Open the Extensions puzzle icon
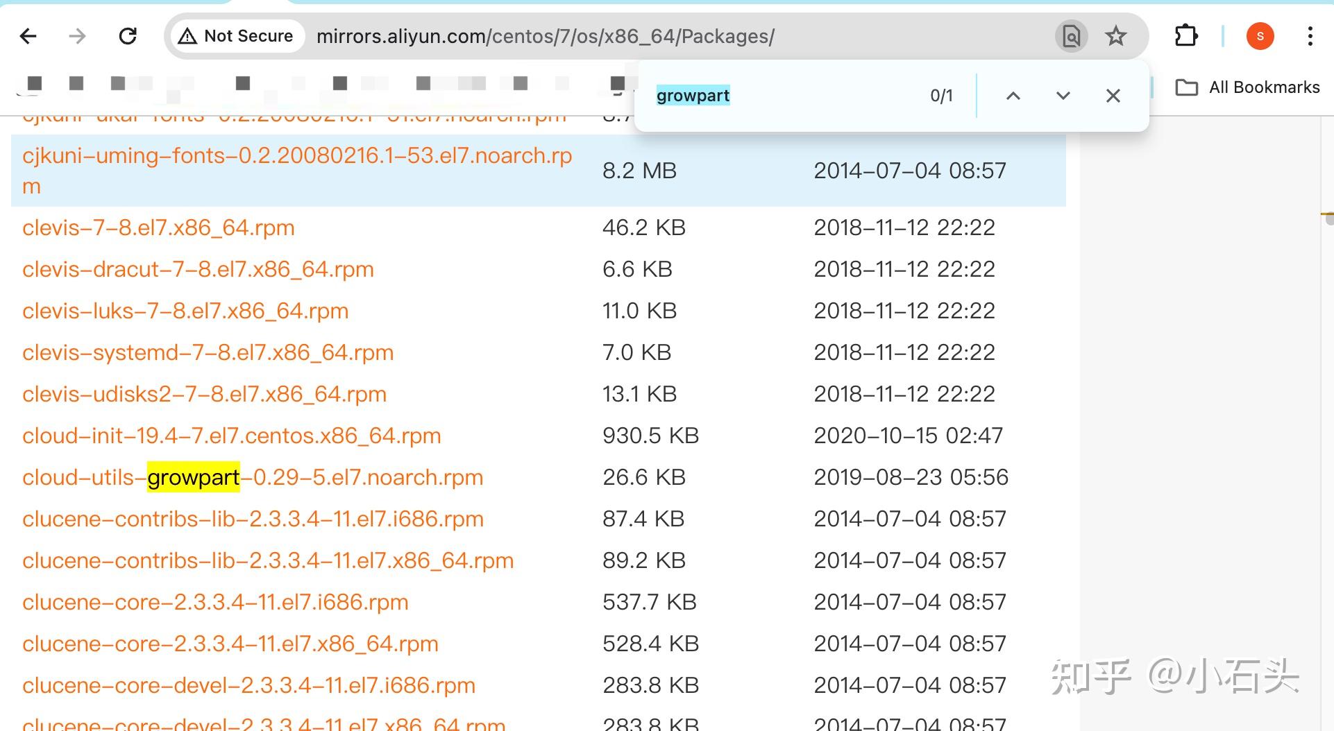 tap(1186, 36)
